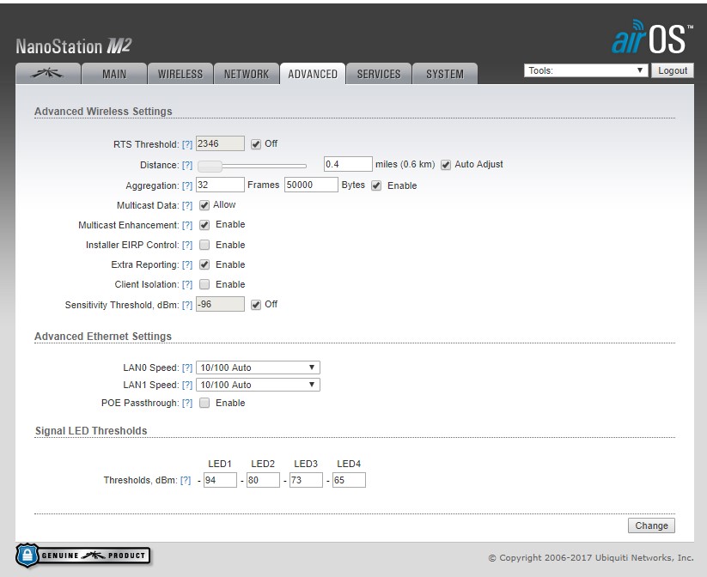This screenshot has width=707, height=577.
Task: Open LAN0 Speed help [?]
Action: (187, 367)
